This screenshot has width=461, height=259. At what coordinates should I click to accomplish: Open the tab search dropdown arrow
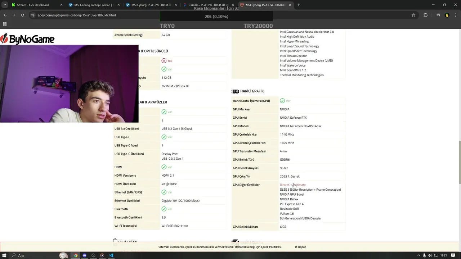(4, 5)
